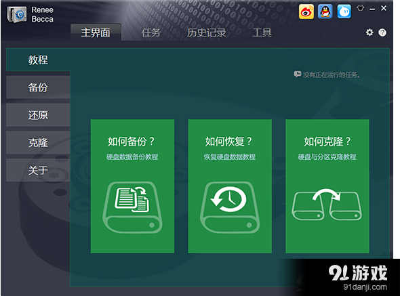The width and height of the screenshot is (400, 296).
Task: Select the 主界面 tab
Action: pyautogui.click(x=96, y=33)
